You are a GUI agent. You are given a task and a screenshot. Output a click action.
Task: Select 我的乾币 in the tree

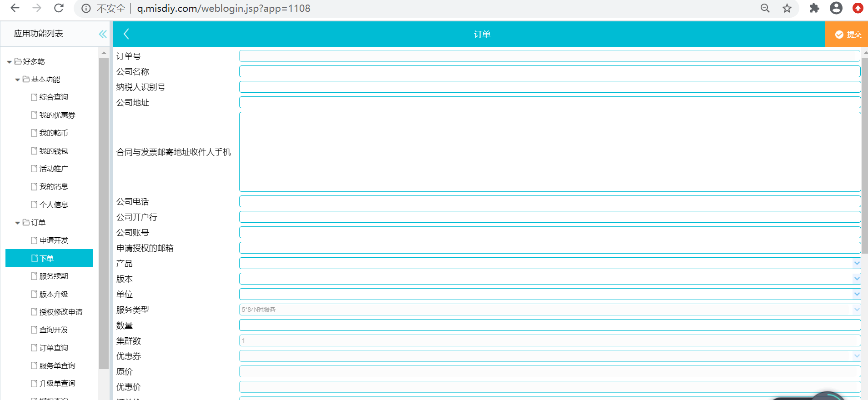[50, 133]
